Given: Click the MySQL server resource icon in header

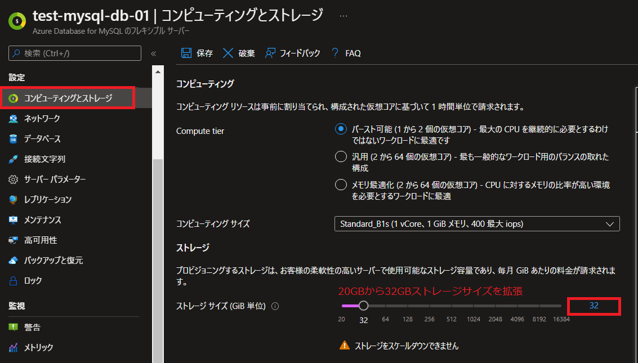Looking at the screenshot, I should point(17,21).
